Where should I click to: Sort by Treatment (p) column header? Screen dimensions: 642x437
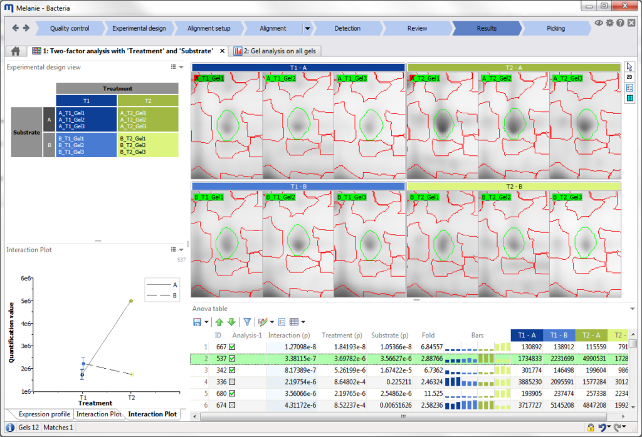(342, 335)
